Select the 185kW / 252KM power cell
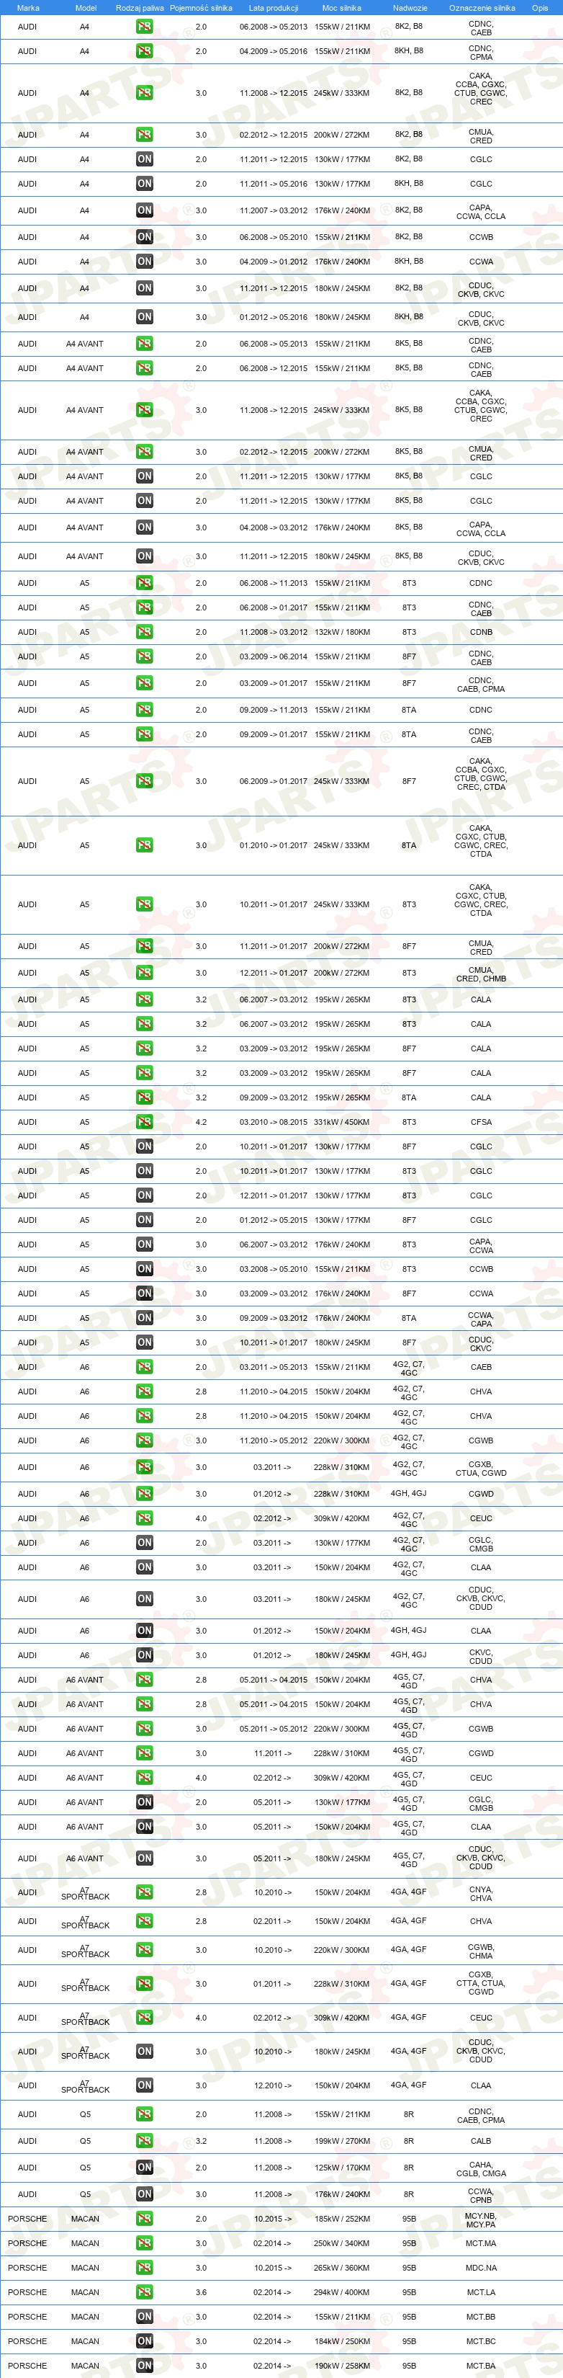Image resolution: width=563 pixels, height=2378 pixels. click(341, 2219)
